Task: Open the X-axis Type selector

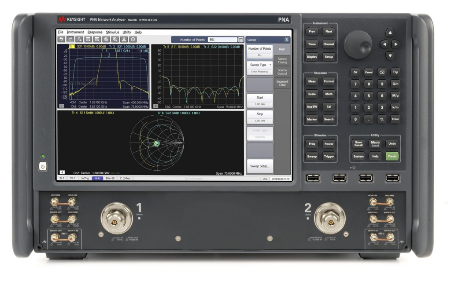Action: (x=259, y=131)
